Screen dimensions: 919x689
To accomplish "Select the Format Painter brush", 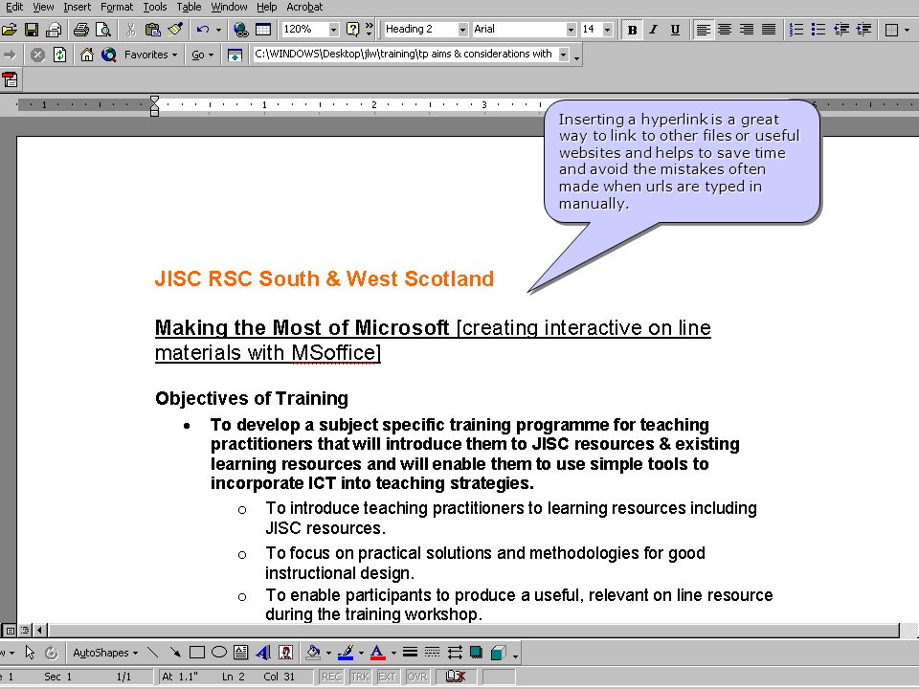I will tap(174, 30).
